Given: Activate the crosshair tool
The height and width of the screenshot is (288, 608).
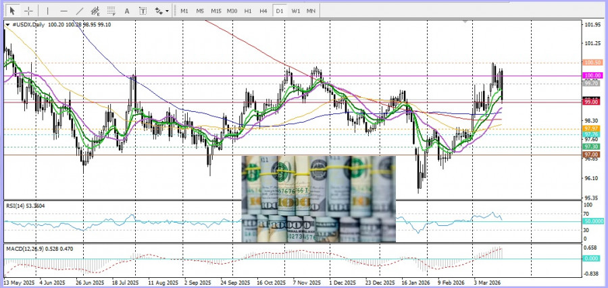Looking at the screenshot, I should 28,11.
